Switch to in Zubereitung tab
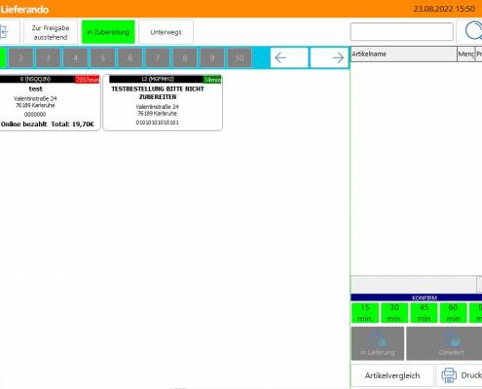Viewport: 482px width, 389px height. (108, 32)
